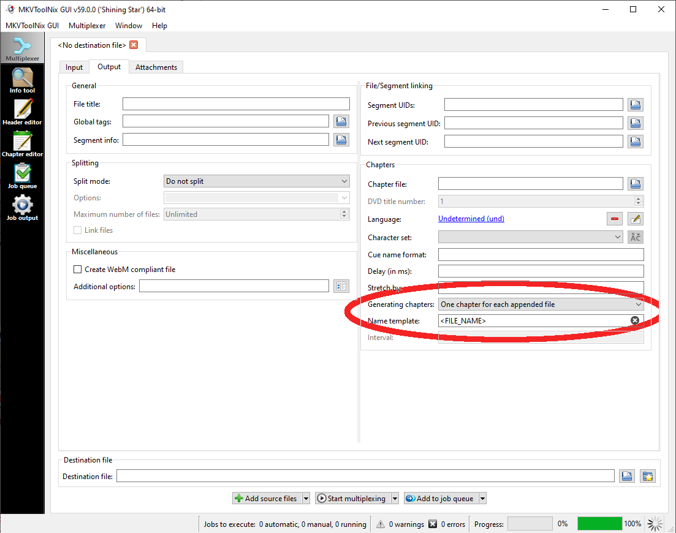Open the Header editor

pos(22,112)
